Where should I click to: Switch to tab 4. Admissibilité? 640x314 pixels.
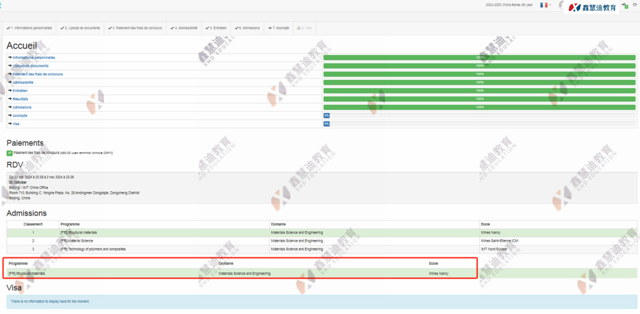(x=184, y=28)
